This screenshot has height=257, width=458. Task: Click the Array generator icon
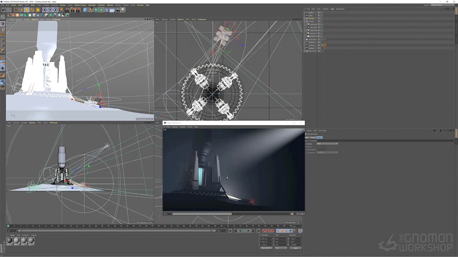pyautogui.click(x=101, y=10)
